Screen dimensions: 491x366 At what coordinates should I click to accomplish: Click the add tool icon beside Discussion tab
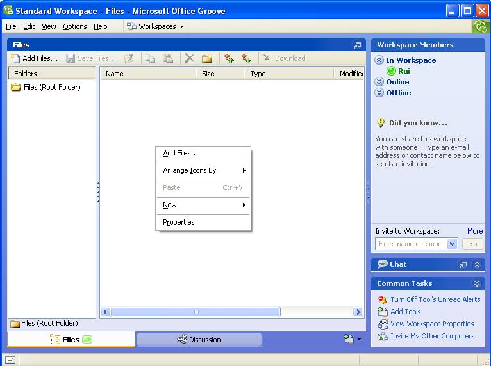coord(349,339)
